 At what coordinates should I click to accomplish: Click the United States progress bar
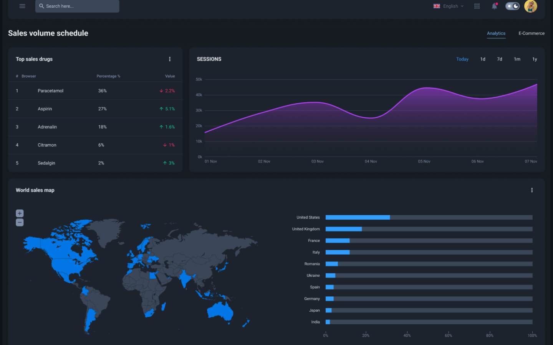click(429, 217)
